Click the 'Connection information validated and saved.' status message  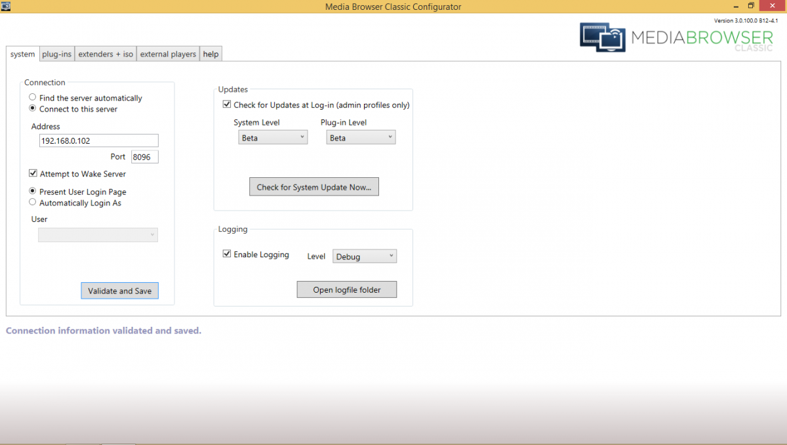click(104, 330)
